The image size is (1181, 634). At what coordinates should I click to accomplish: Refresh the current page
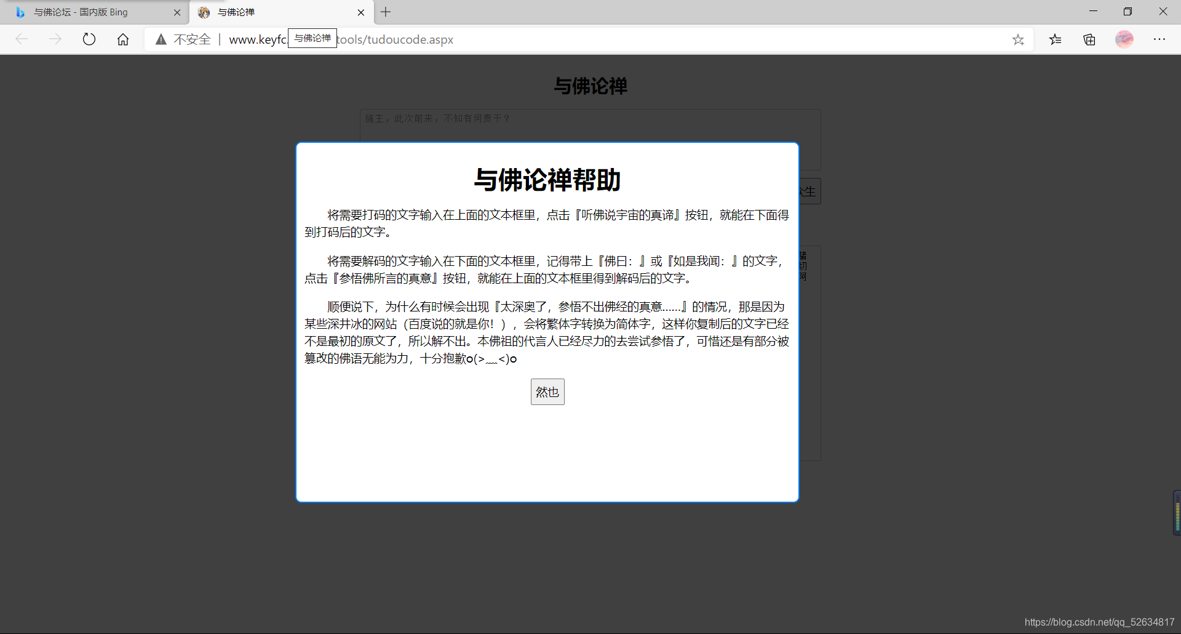pos(89,39)
